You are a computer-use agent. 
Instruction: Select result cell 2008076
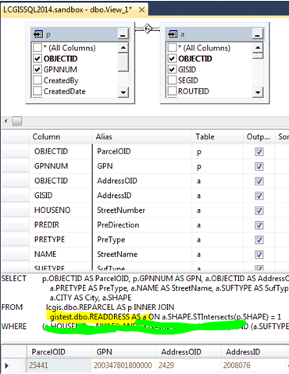coord(253,365)
